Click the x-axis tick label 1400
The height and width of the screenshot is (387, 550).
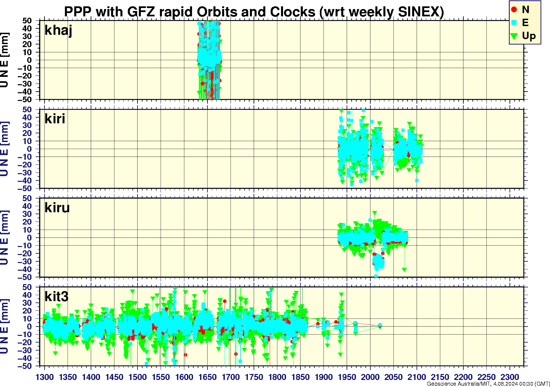coord(91,377)
